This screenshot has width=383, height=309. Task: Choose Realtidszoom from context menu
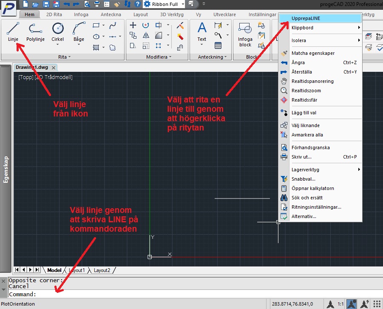point(320,91)
